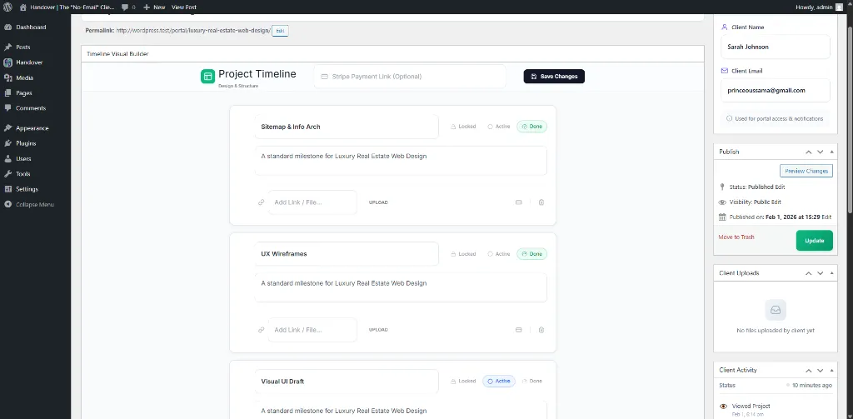The image size is (853, 419).
Task: Click the Stripe Payment Link field
Action: pyautogui.click(x=410, y=77)
